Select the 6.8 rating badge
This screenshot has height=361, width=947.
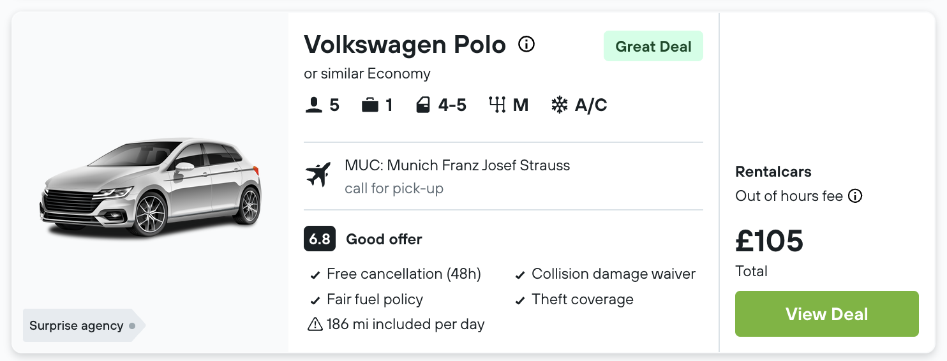tap(320, 239)
